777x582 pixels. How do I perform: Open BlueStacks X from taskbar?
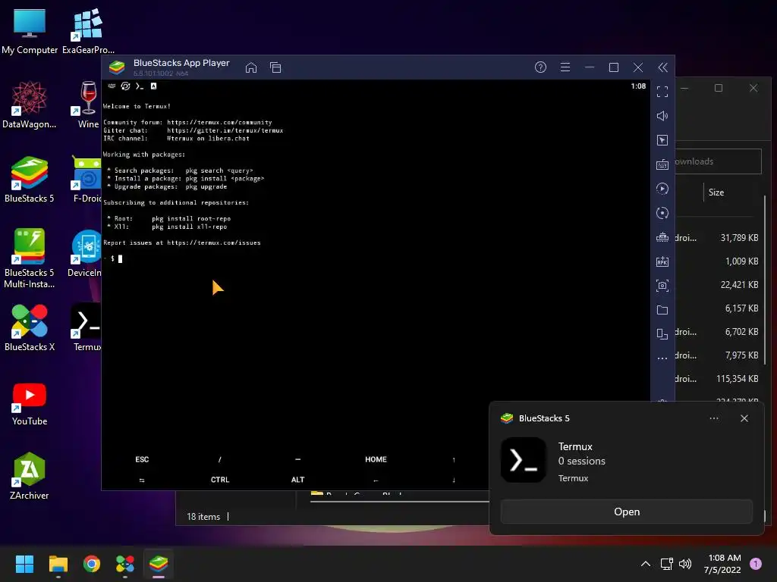click(x=125, y=564)
